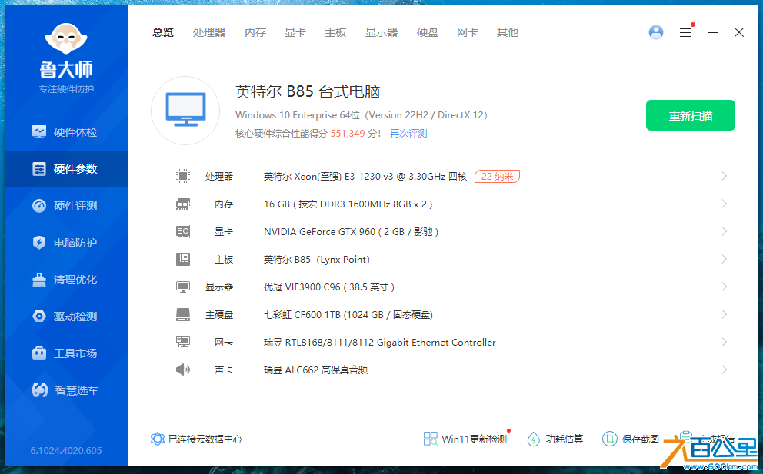Click the user account avatar icon
The image size is (763, 474).
coord(656,32)
